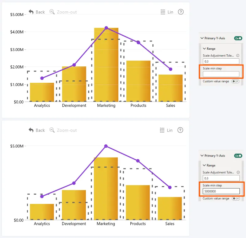Select the Products bar in the top chart

pyautogui.click(x=138, y=81)
